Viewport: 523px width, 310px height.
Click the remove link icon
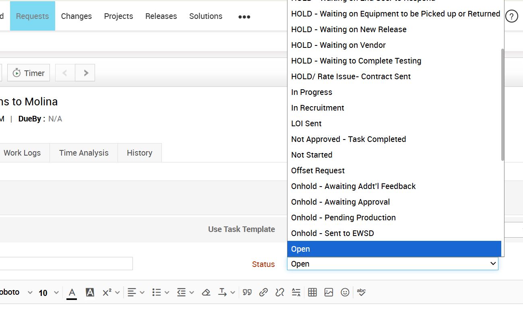(280, 293)
